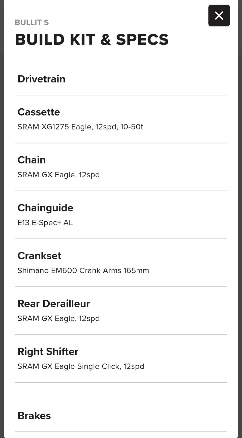
Task: Select the Drivetrain section heading
Action: 41,79
